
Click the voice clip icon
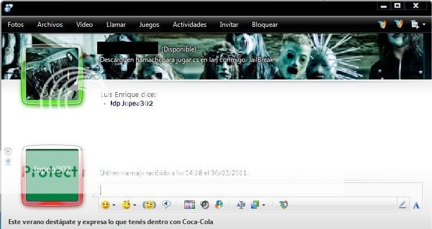[166, 205]
